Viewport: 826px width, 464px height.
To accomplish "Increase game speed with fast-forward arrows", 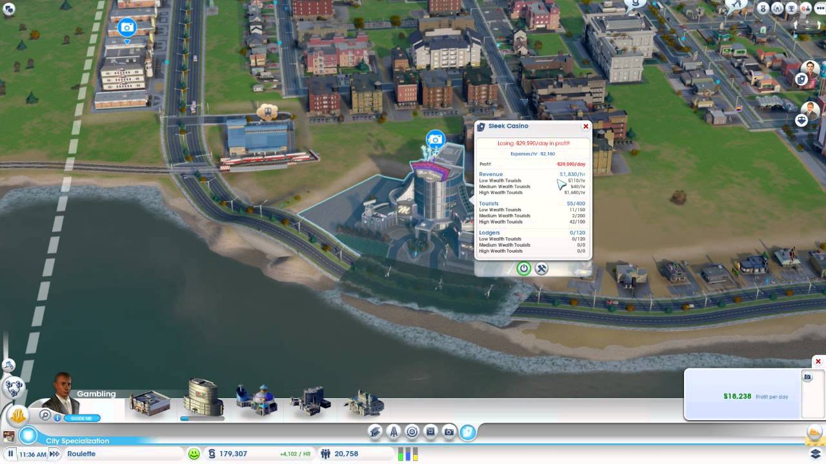I will [54, 454].
